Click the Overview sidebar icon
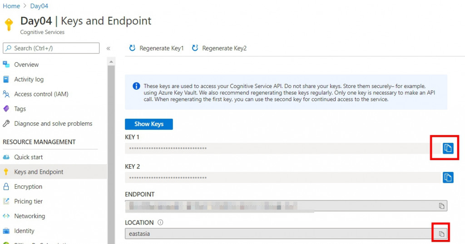Image resolution: width=465 pixels, height=244 pixels. pyautogui.click(x=6, y=64)
